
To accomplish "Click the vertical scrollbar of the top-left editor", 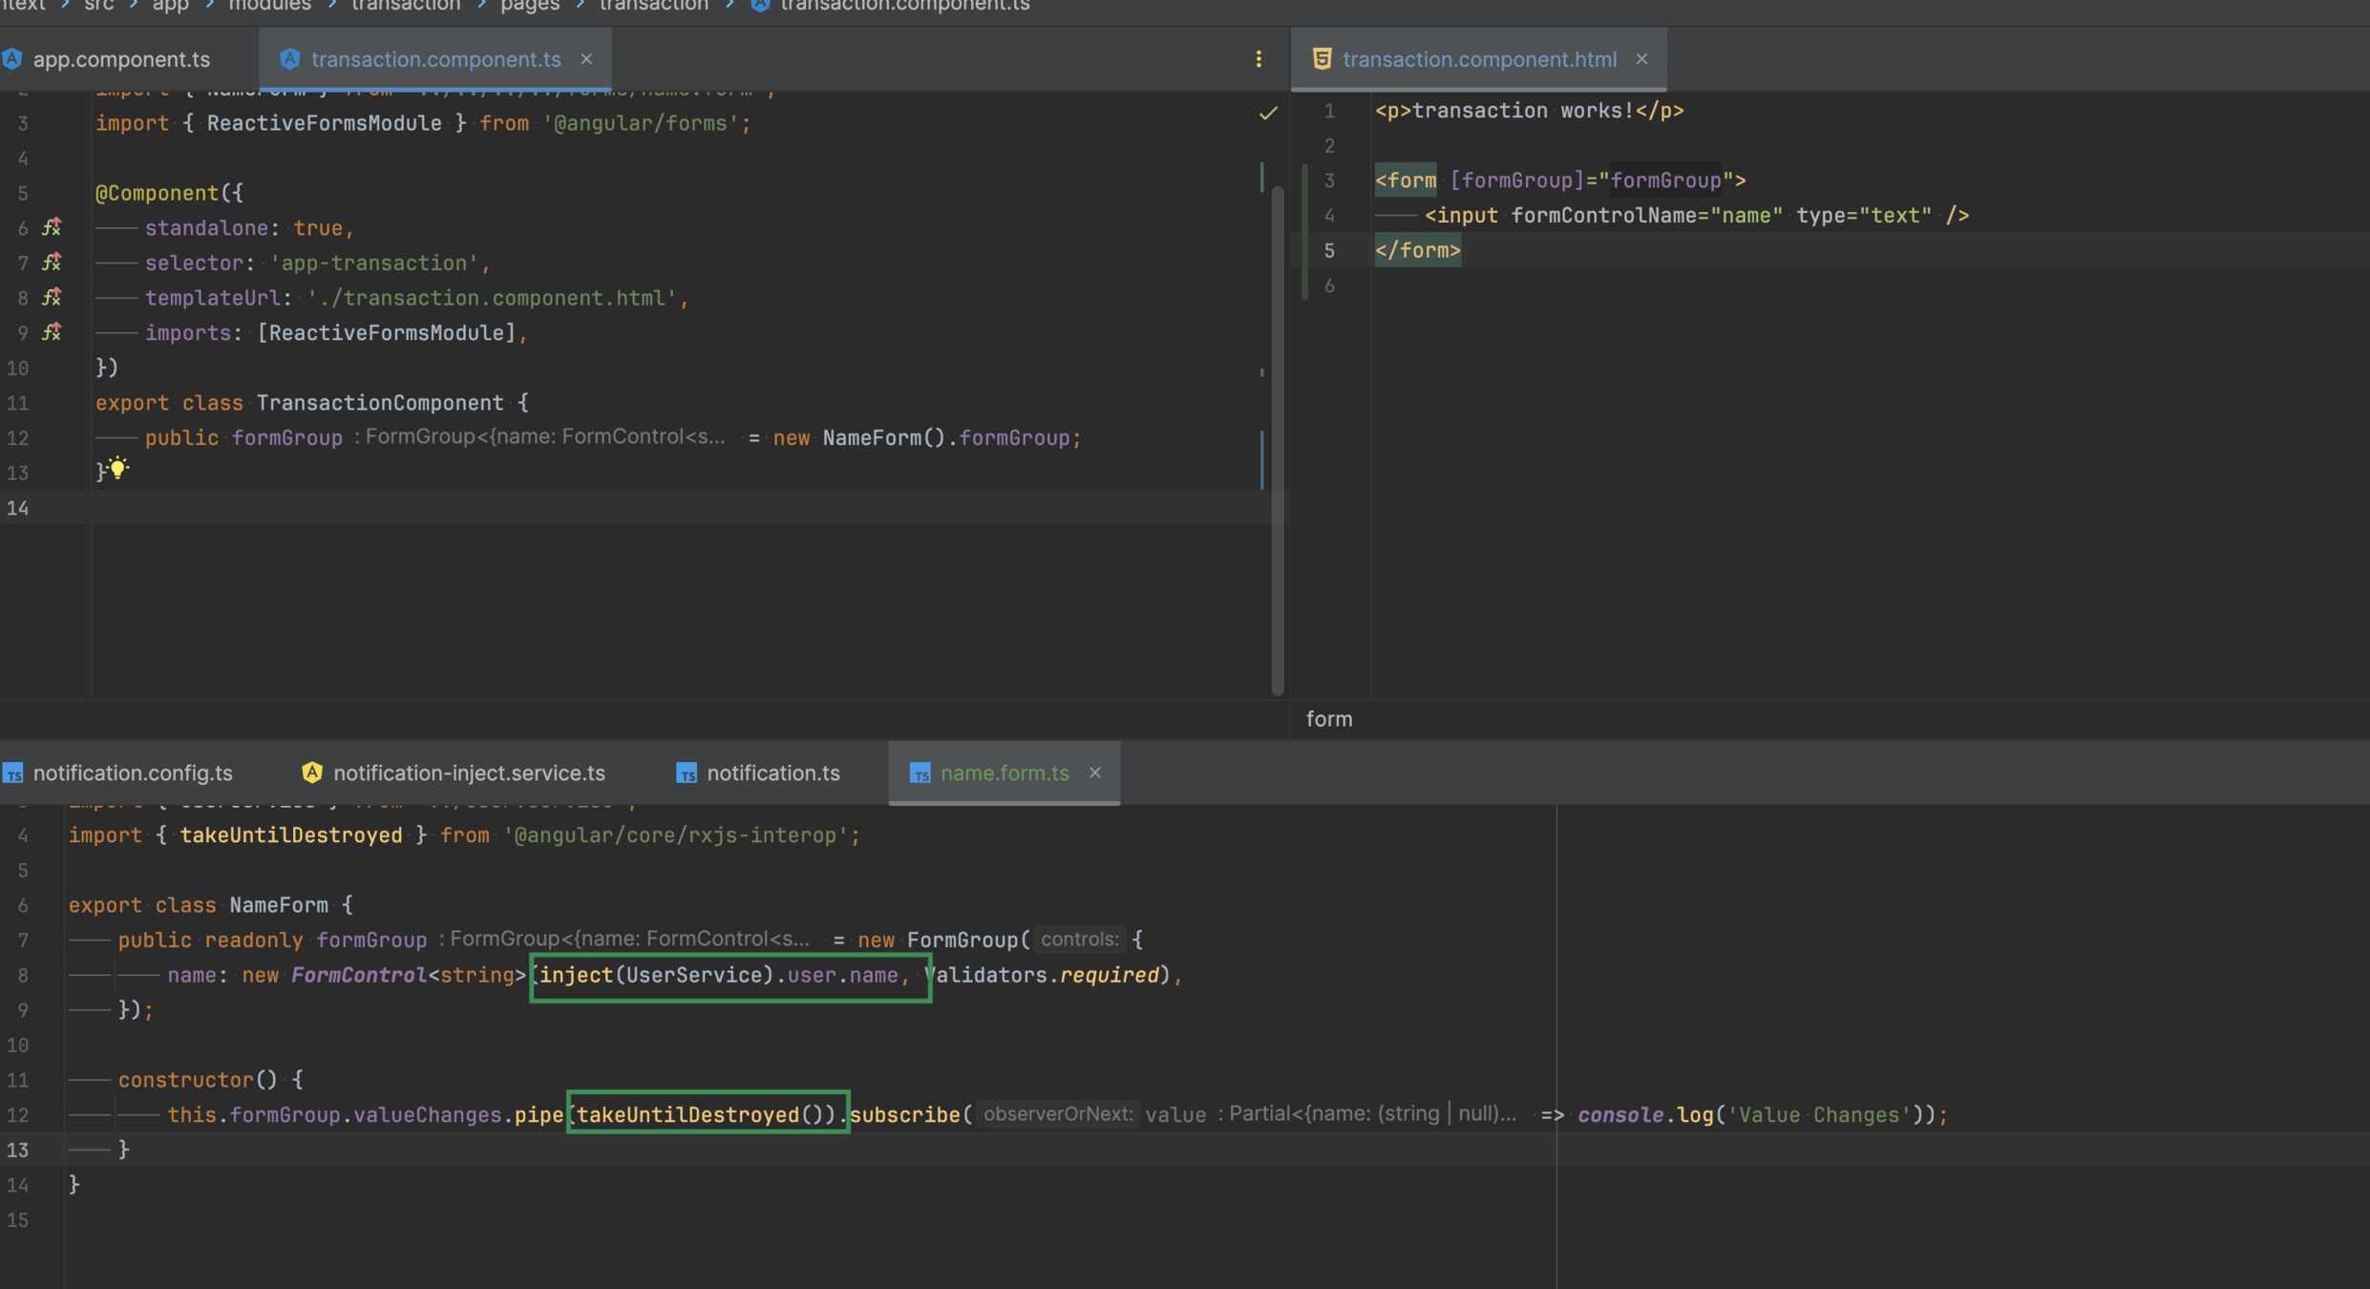I will click(x=1278, y=439).
